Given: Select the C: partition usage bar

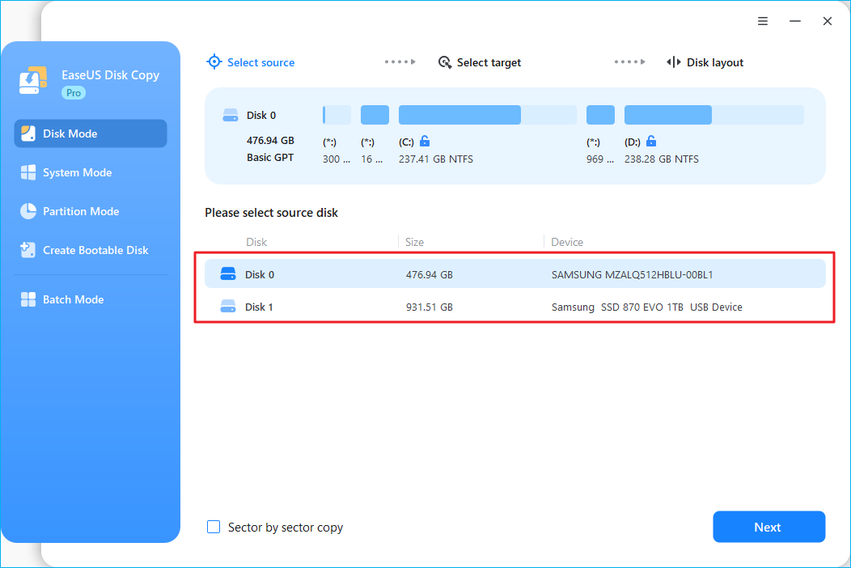Looking at the screenshot, I should 487,115.
